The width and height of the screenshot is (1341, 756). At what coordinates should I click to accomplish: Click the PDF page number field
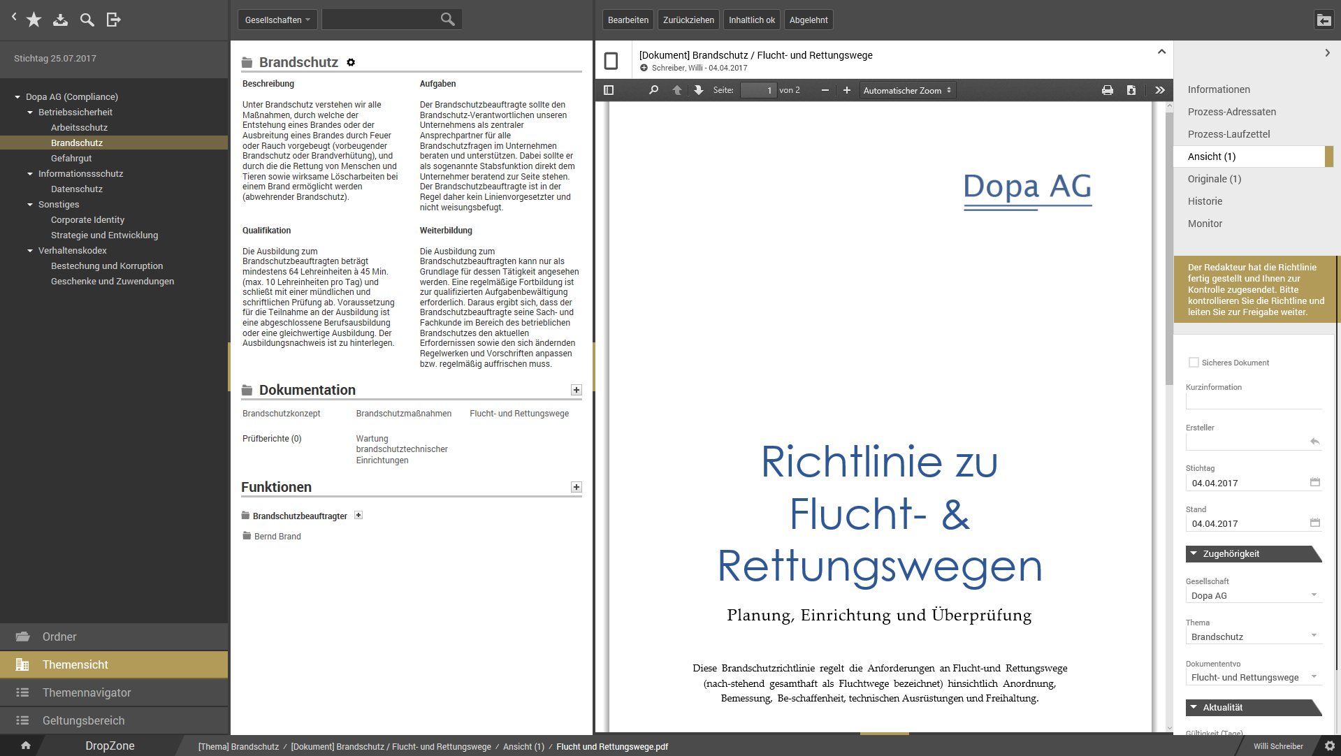click(x=758, y=90)
